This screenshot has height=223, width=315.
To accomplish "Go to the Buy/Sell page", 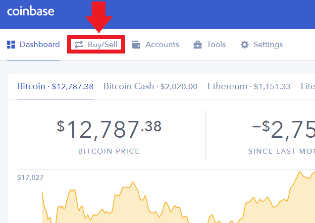I will pos(96,45).
